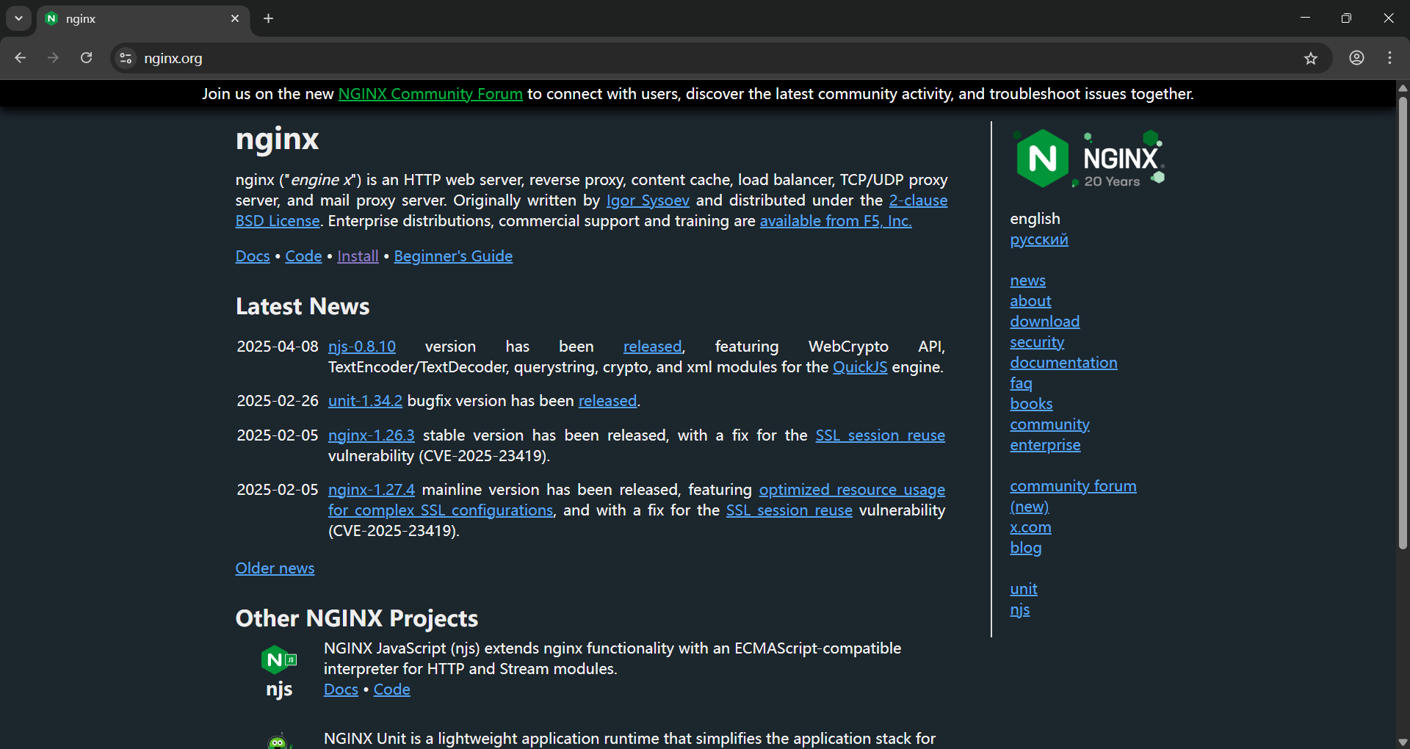The height and width of the screenshot is (749, 1410).
Task: Click the Latest News heading
Action: coord(303,307)
